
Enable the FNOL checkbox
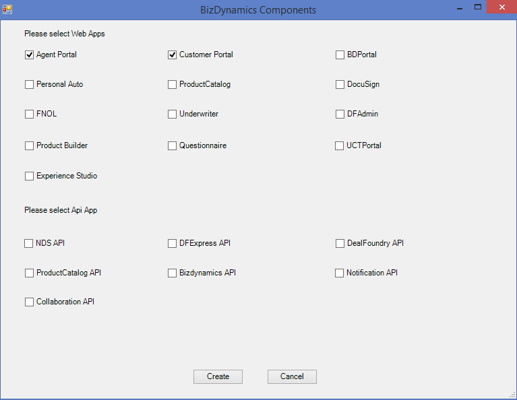(30, 114)
